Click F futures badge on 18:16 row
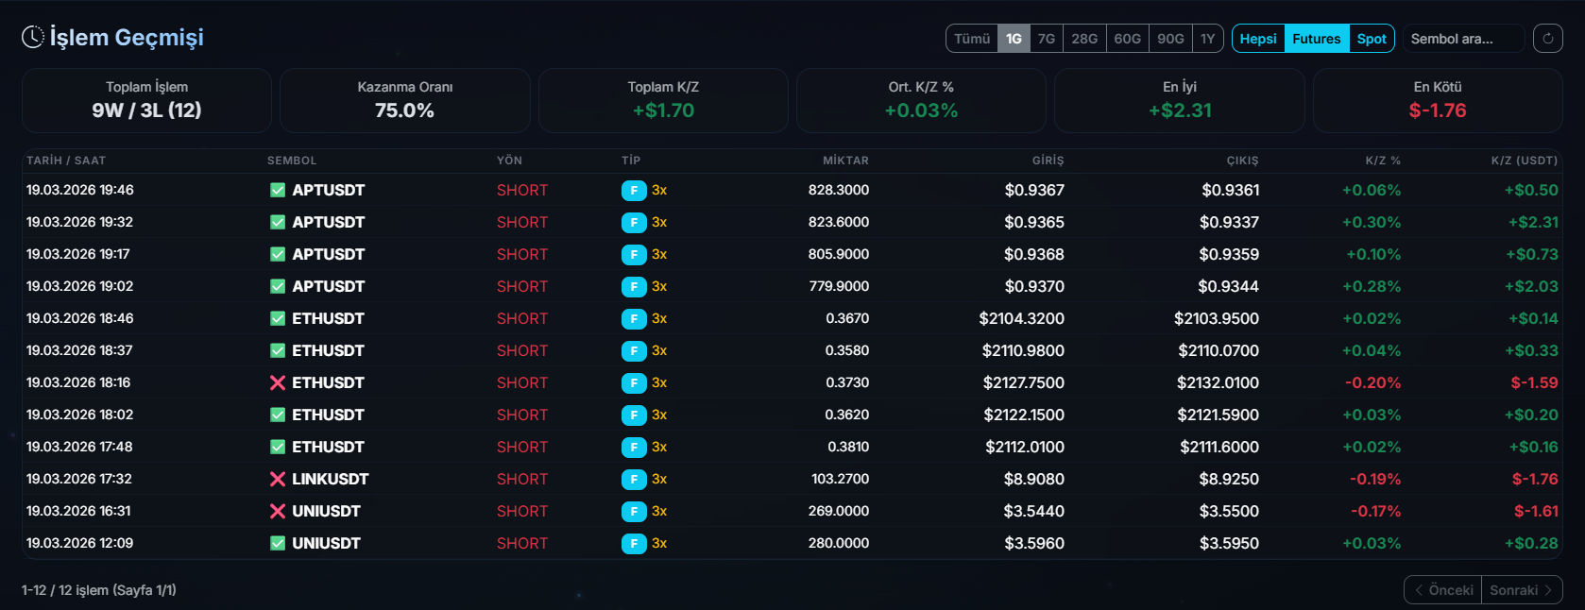 coord(634,382)
